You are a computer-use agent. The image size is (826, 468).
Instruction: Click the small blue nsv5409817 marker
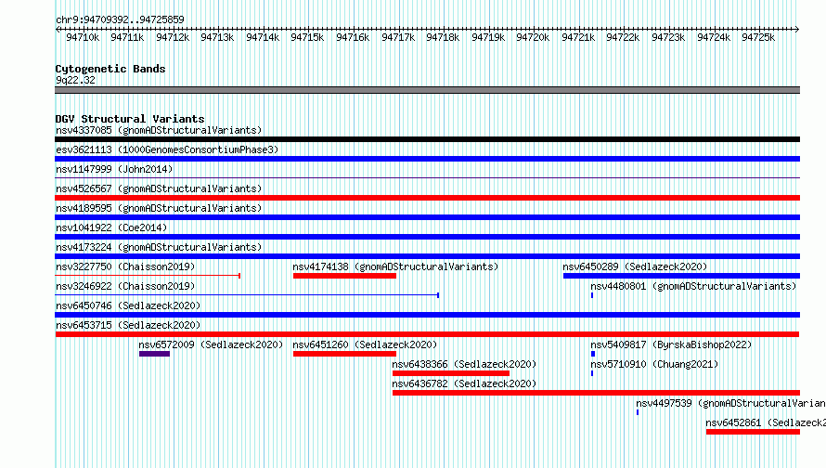click(593, 354)
